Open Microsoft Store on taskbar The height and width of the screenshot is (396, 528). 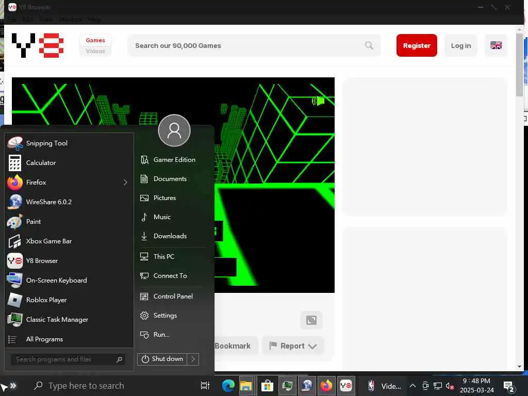coord(267,386)
